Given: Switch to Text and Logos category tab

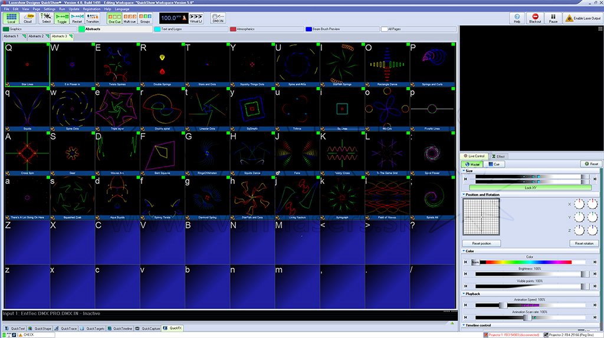Looking at the screenshot, I should [191, 29].
